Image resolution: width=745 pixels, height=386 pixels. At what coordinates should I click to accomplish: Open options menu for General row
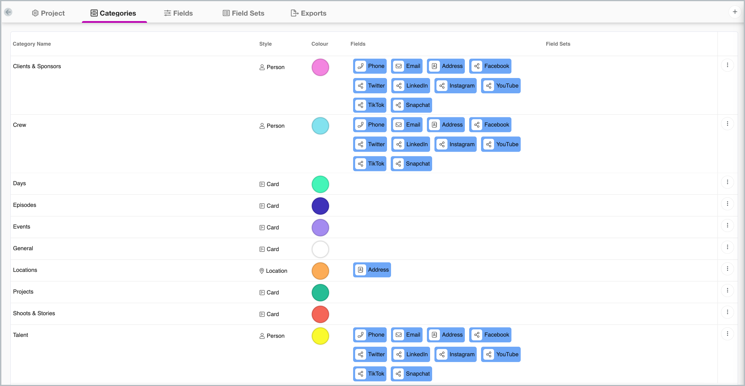(x=727, y=247)
